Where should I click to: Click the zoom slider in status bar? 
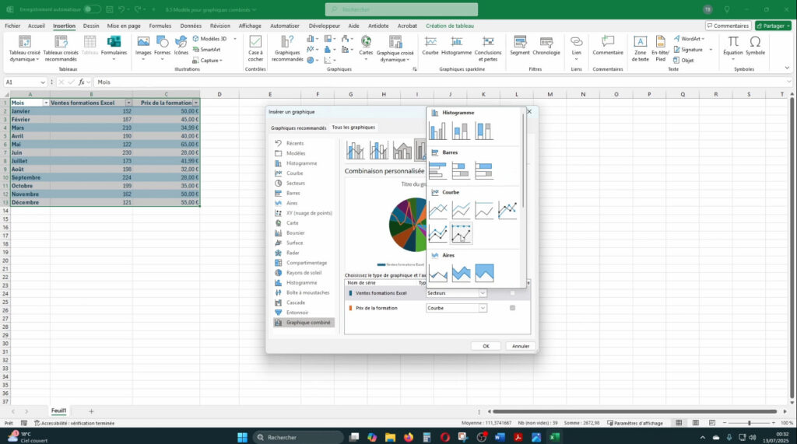click(x=749, y=423)
